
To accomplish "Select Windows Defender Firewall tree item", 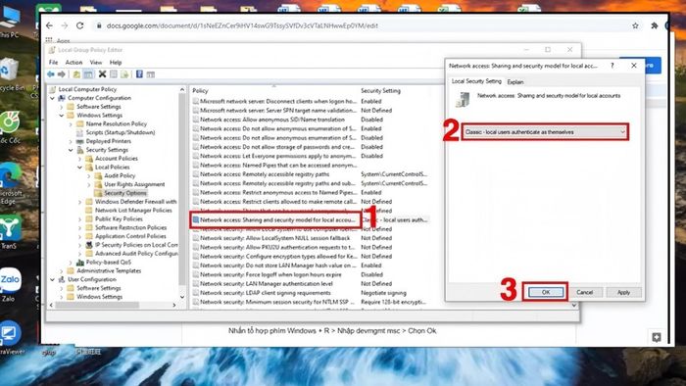I will (x=135, y=202).
